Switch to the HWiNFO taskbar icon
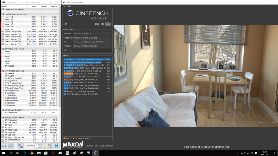This screenshot has height=156, width=278. pyautogui.click(x=88, y=153)
